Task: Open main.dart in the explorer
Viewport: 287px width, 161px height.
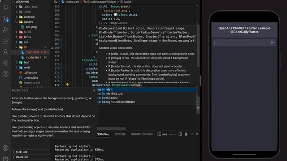Action: (x=32, y=52)
